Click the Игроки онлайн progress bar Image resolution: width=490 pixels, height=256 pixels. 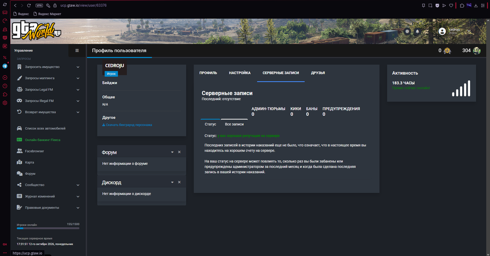pos(48,228)
